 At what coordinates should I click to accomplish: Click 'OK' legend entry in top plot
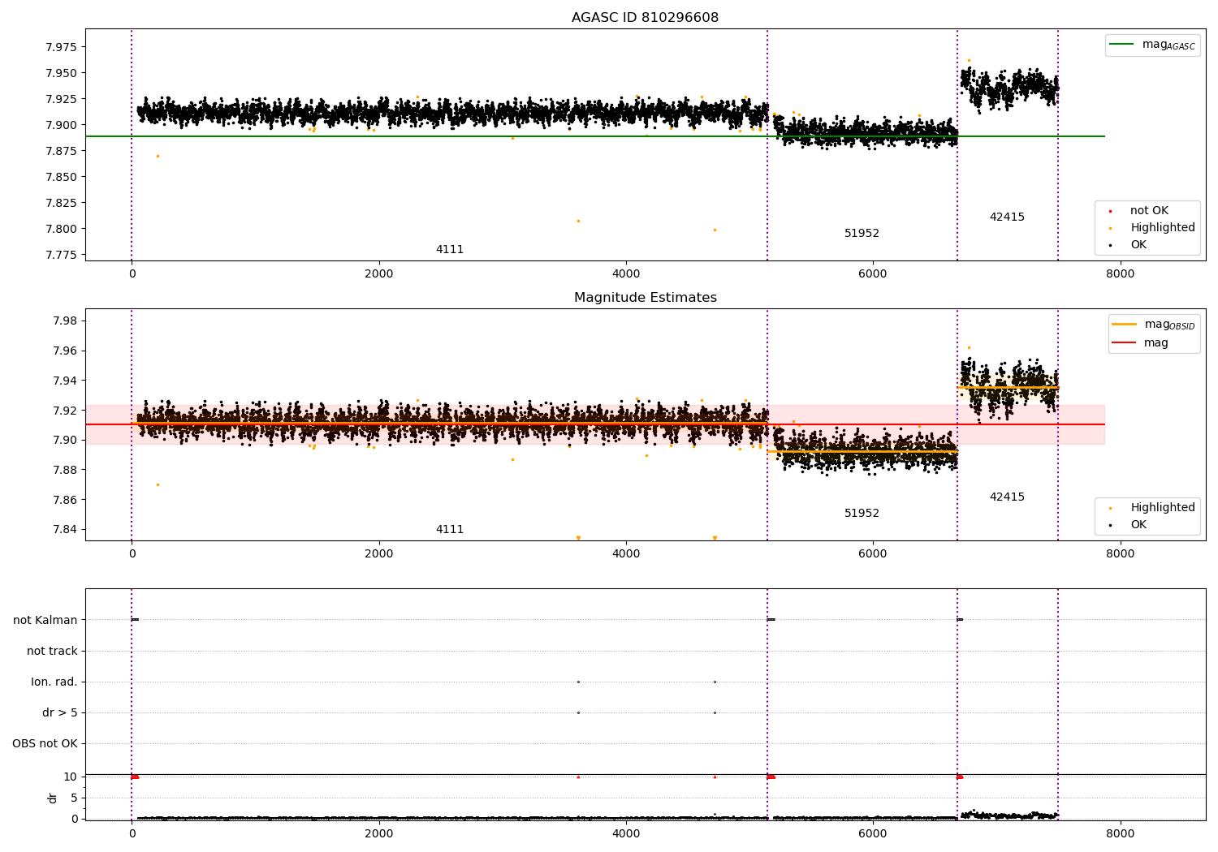pos(1138,244)
